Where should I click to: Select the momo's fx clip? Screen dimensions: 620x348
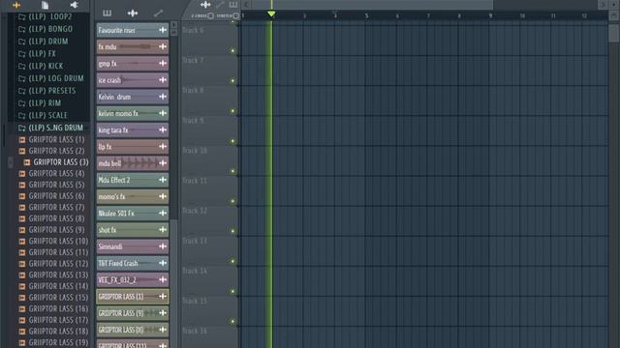coord(133,196)
